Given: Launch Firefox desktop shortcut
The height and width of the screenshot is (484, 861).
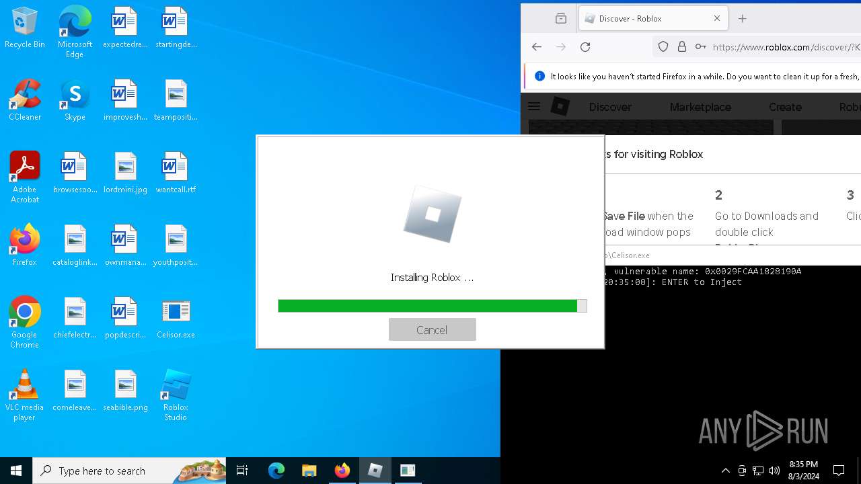Looking at the screenshot, I should click(25, 245).
